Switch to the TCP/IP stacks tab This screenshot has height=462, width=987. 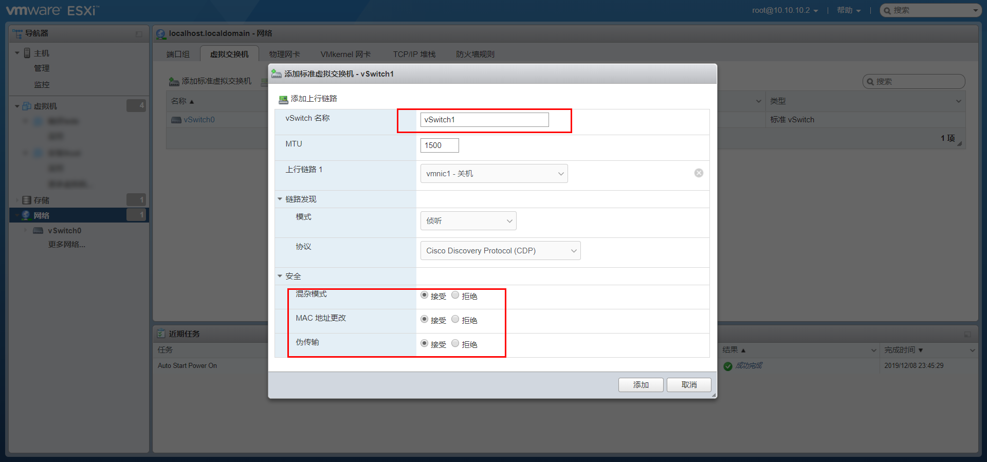pyautogui.click(x=414, y=54)
